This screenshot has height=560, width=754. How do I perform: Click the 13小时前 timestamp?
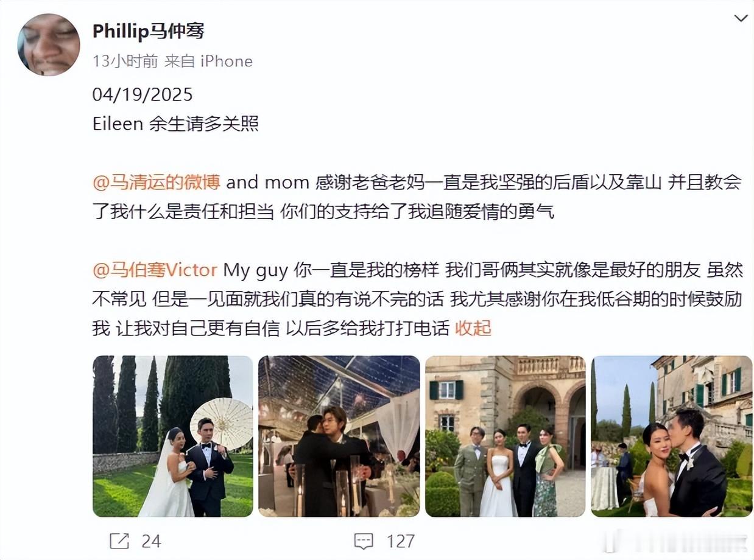tap(125, 61)
